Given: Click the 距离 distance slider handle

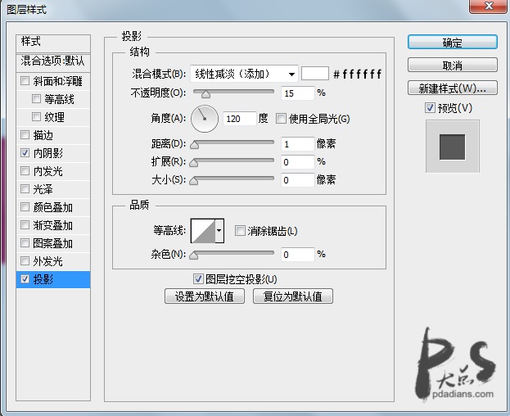Looking at the screenshot, I should 194,145.
